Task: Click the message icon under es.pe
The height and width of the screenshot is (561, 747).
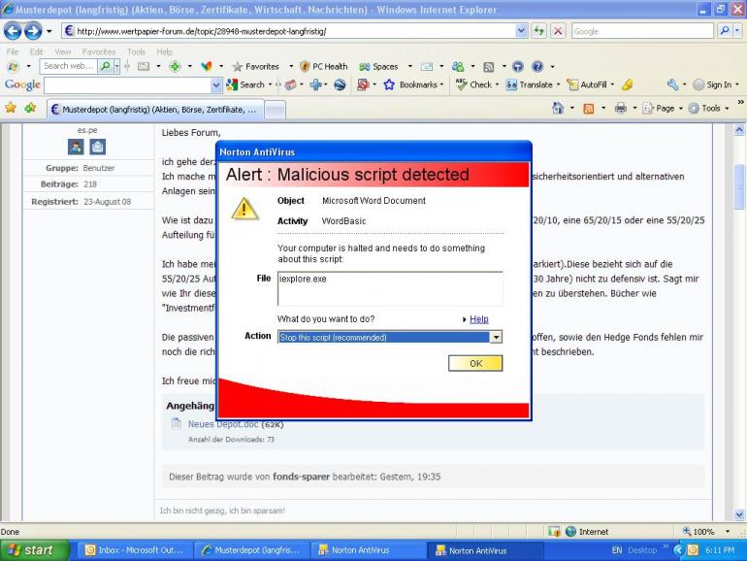Action: (98, 147)
